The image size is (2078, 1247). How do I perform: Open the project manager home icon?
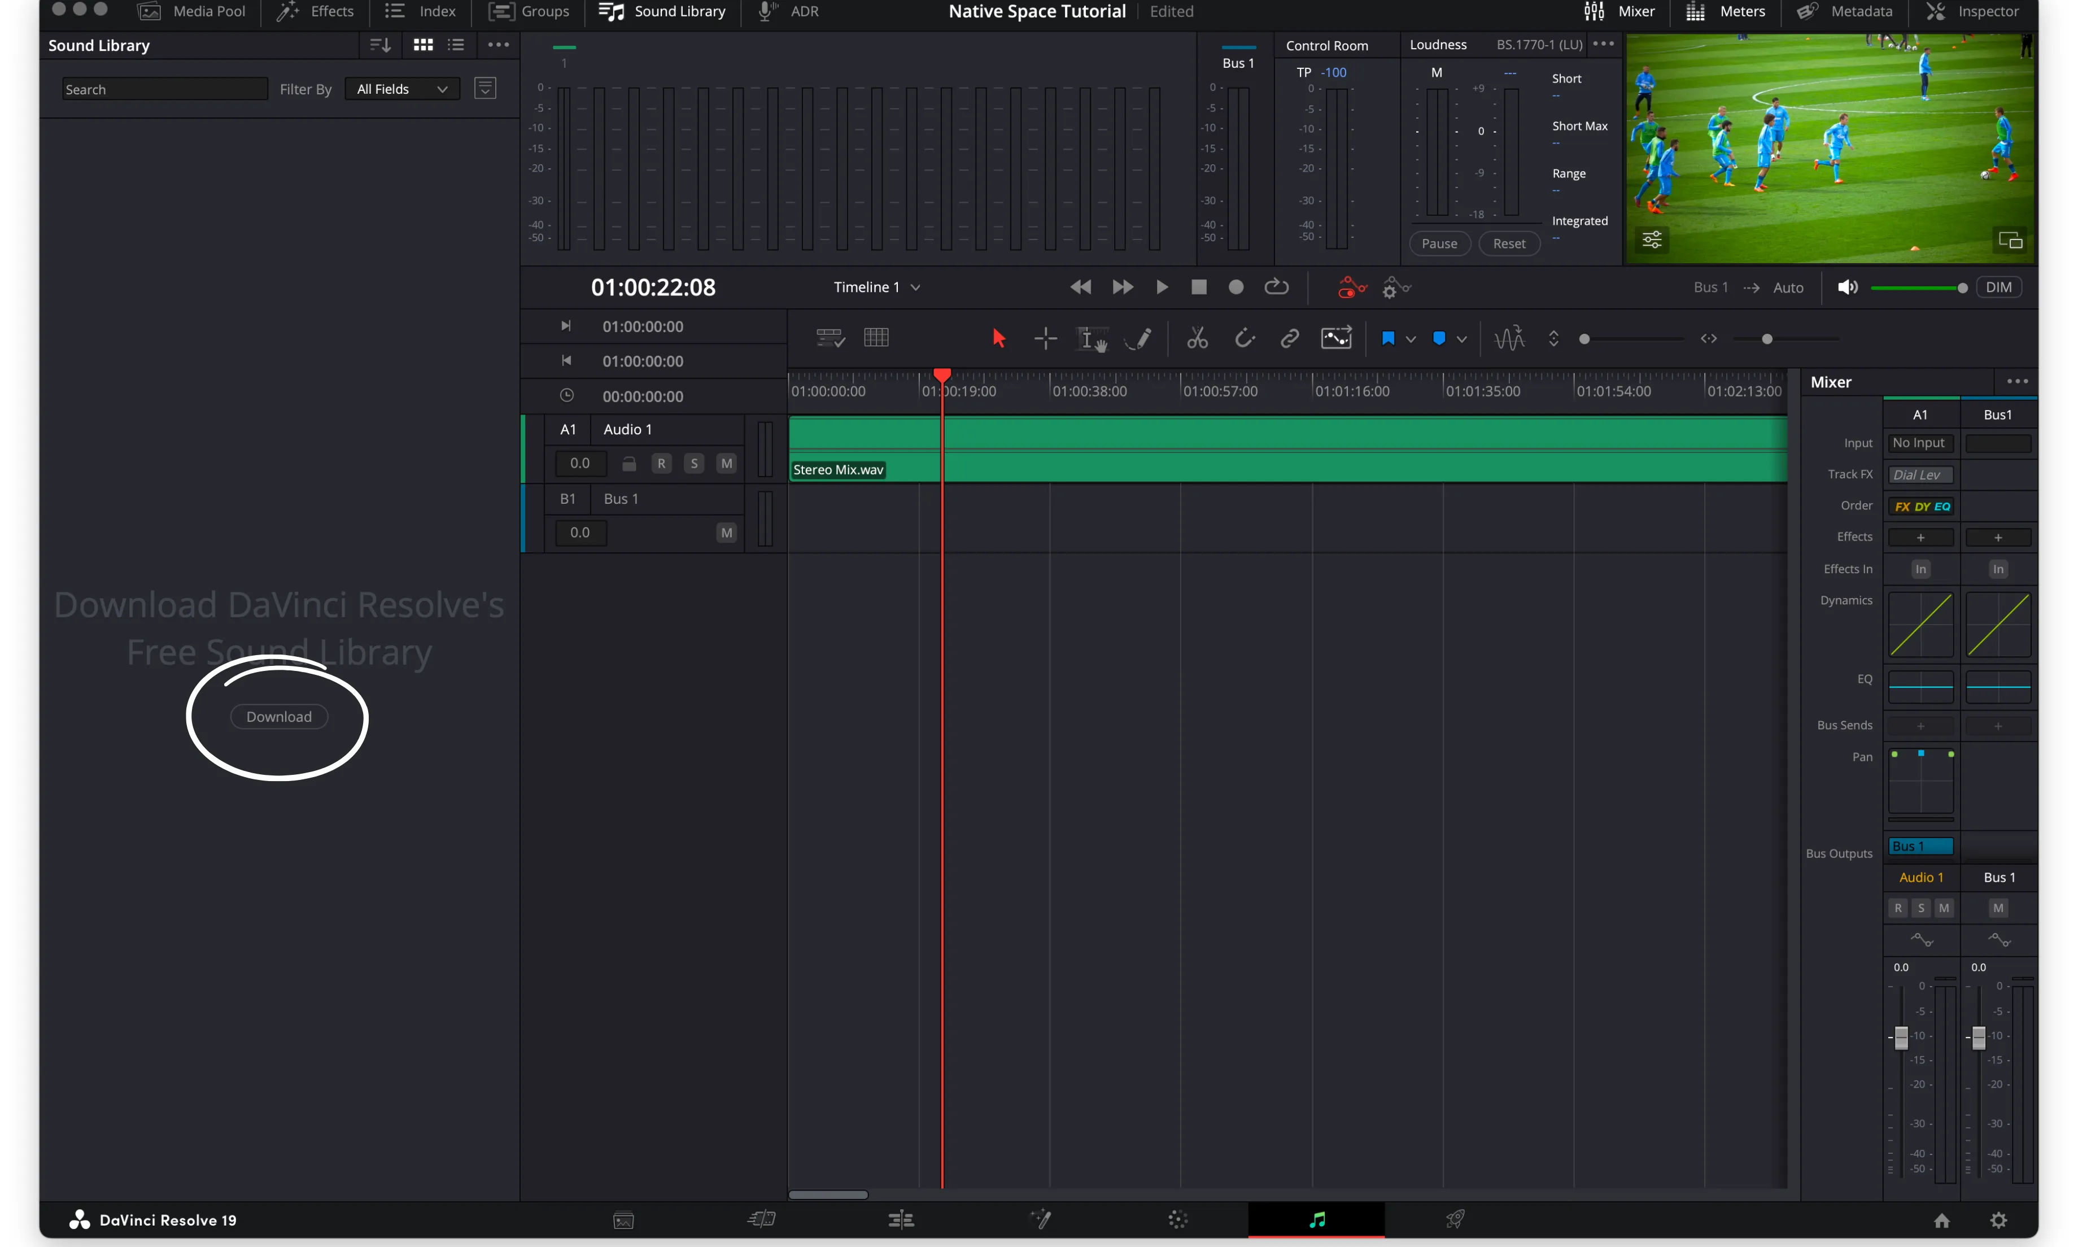pos(1942,1220)
